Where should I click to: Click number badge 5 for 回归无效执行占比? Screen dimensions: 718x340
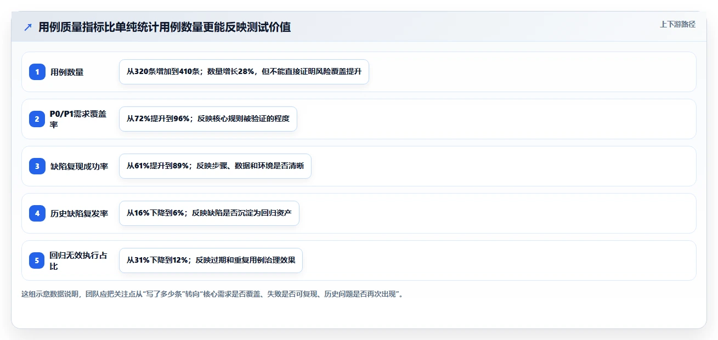[37, 260]
